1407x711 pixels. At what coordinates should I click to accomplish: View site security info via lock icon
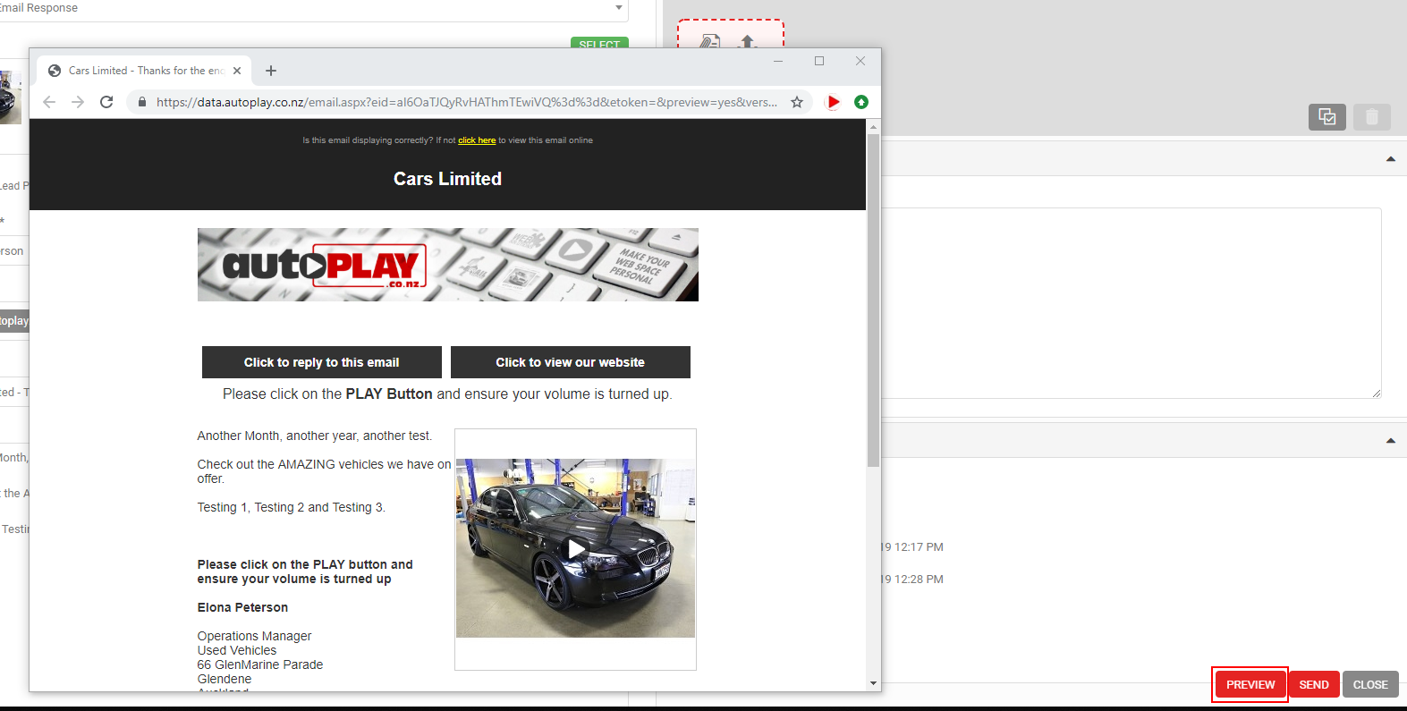pos(141,102)
